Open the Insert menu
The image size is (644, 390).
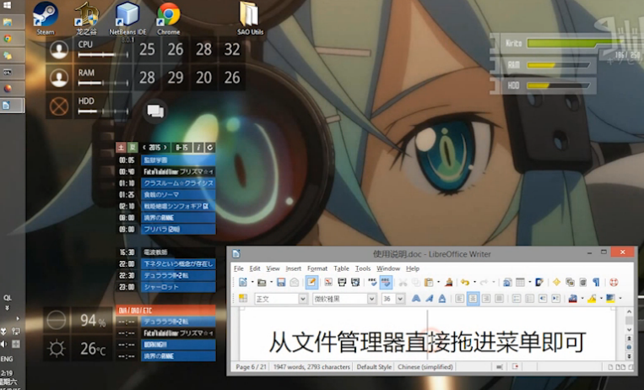tap(293, 268)
